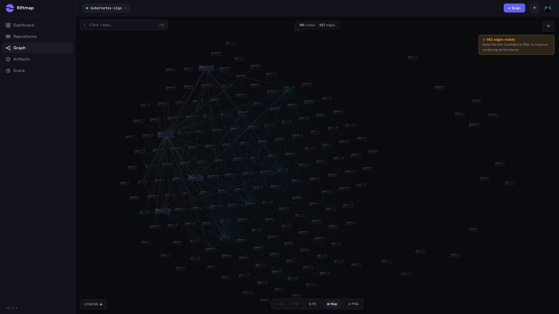559x314 pixels.
Task: Click the search magnifier icon
Action: point(85,25)
